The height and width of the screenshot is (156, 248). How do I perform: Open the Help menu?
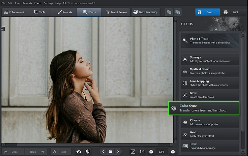(58, 3)
